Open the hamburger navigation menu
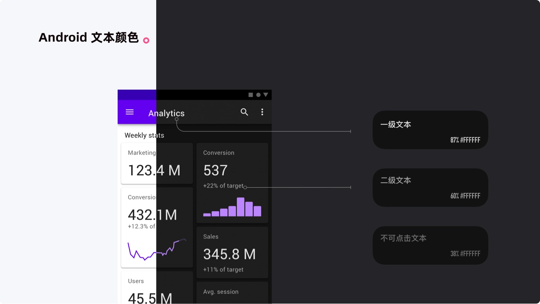540x304 pixels. (x=130, y=112)
